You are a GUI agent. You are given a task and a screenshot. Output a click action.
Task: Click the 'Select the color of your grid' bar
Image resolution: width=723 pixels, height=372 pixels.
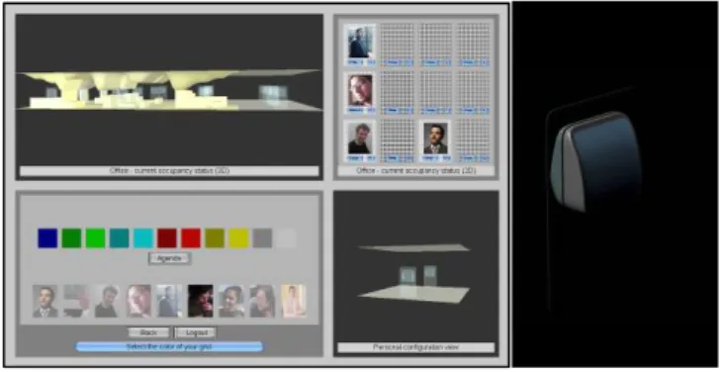click(x=169, y=346)
